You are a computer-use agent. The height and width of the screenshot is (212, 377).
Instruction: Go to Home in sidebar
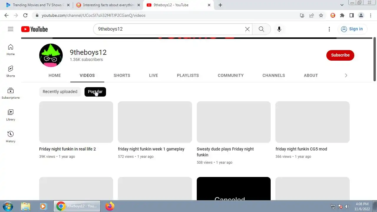coord(11,50)
